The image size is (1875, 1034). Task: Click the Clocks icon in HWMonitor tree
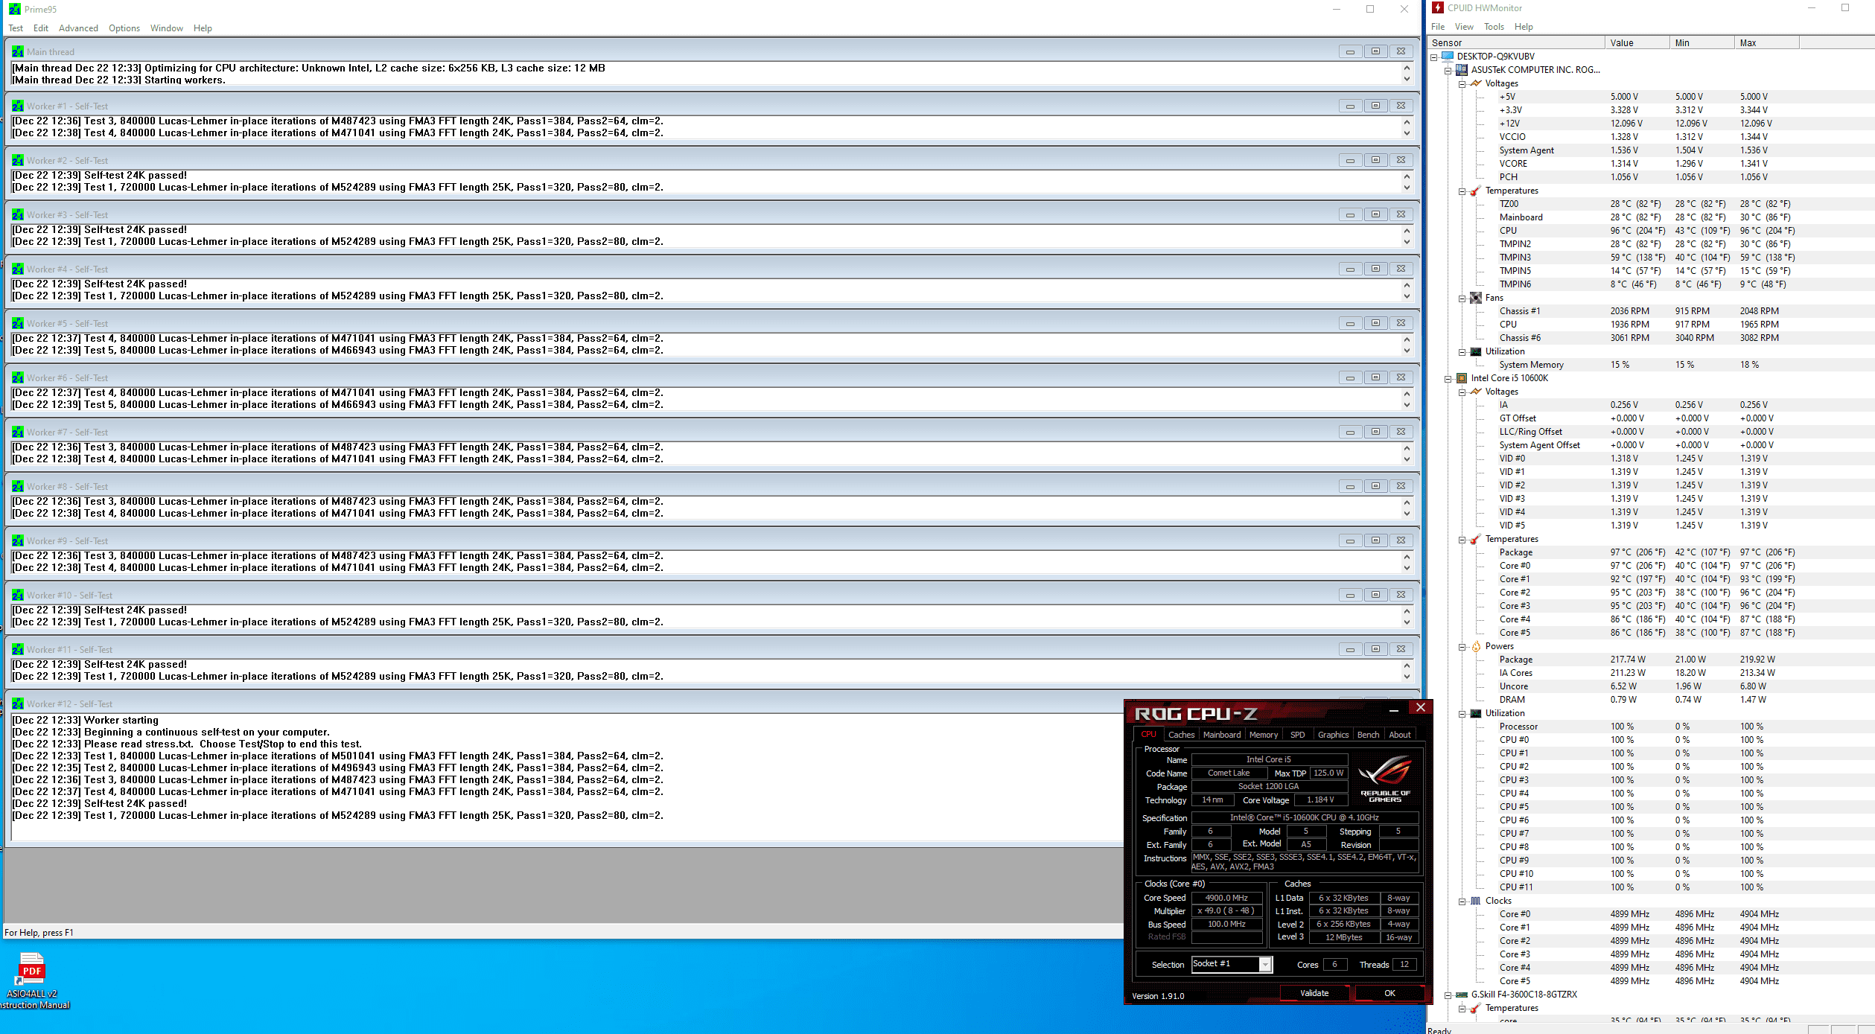1476,901
